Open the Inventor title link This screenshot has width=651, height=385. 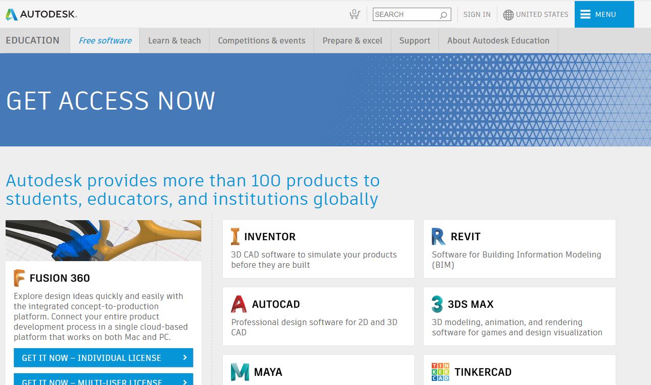[x=270, y=237]
